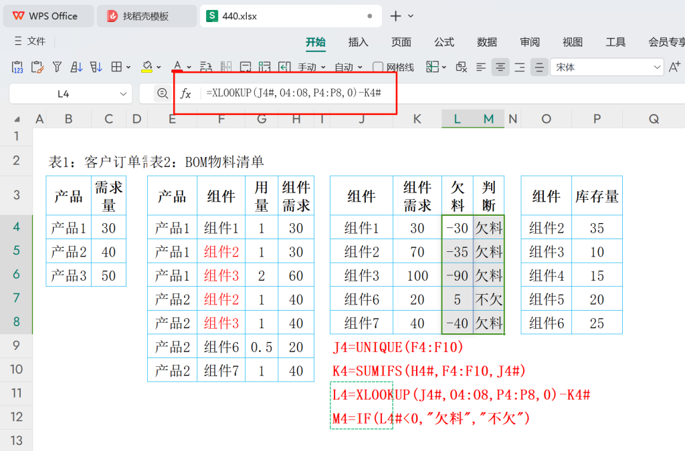Expand the L4 name box dropdown
685x451 pixels.
123,94
